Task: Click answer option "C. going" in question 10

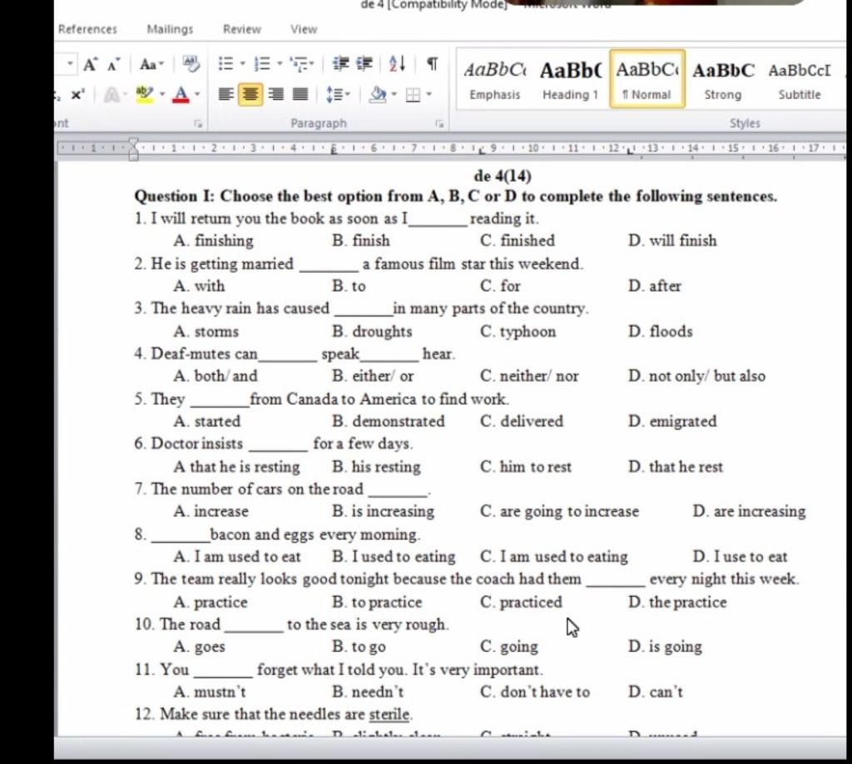Action: coord(509,647)
